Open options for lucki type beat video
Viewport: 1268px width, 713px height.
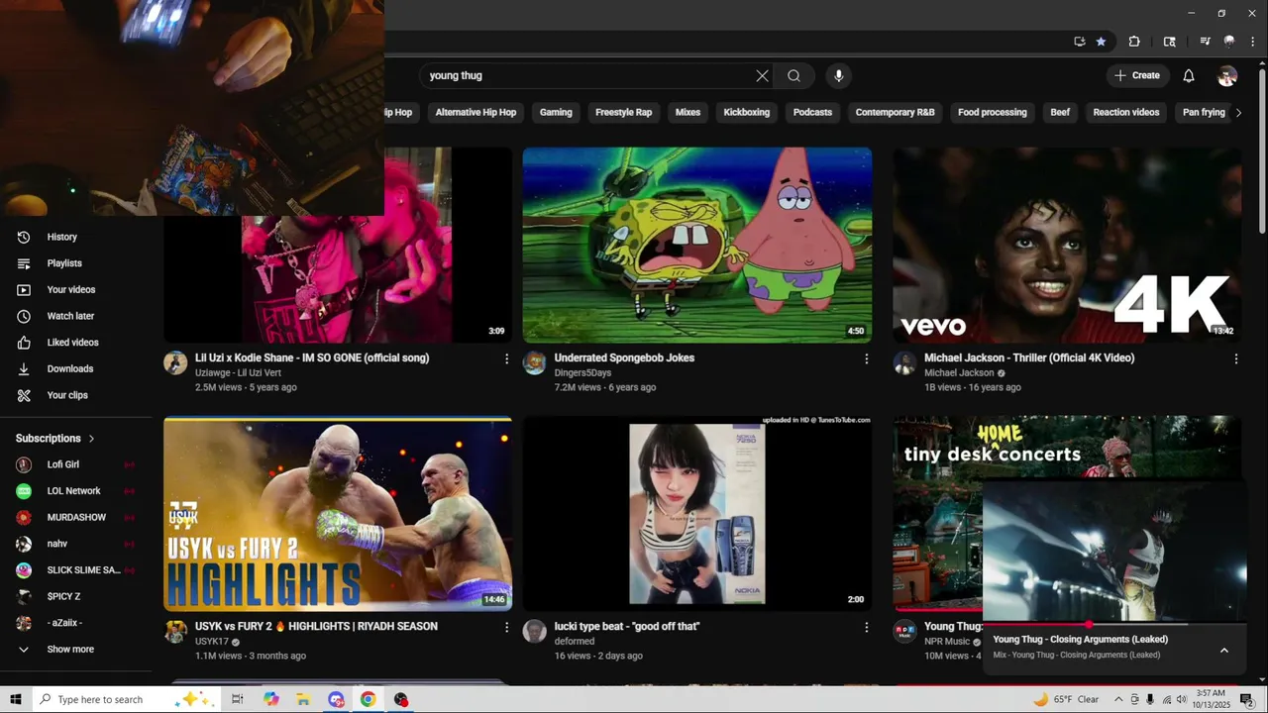point(866,627)
